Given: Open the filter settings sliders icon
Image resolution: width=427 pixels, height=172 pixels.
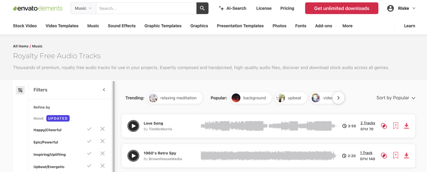Looking at the screenshot, I should [x=20, y=90].
